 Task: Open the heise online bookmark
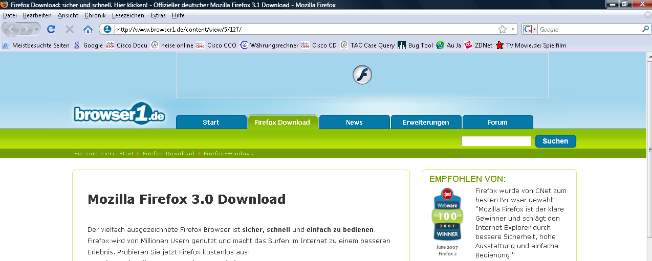[x=172, y=45]
